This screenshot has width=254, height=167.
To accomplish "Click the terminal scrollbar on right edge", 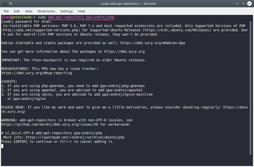I will 251,86.
